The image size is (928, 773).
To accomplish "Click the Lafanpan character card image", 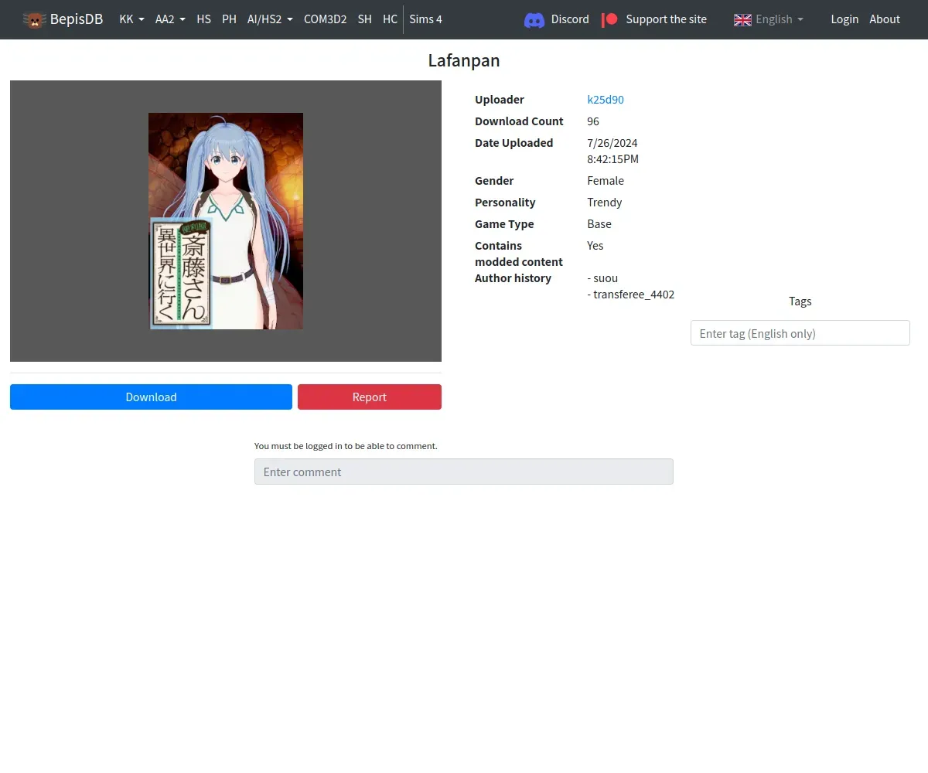I will coord(226,221).
